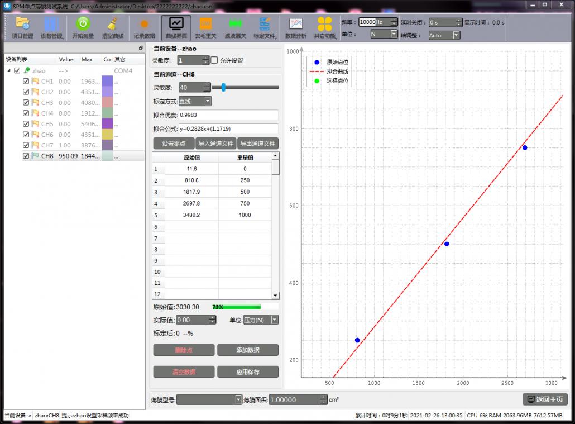The width and height of the screenshot is (575, 424).
Task: Click the 薄膜面积 spinner arrows
Action: coord(323,399)
